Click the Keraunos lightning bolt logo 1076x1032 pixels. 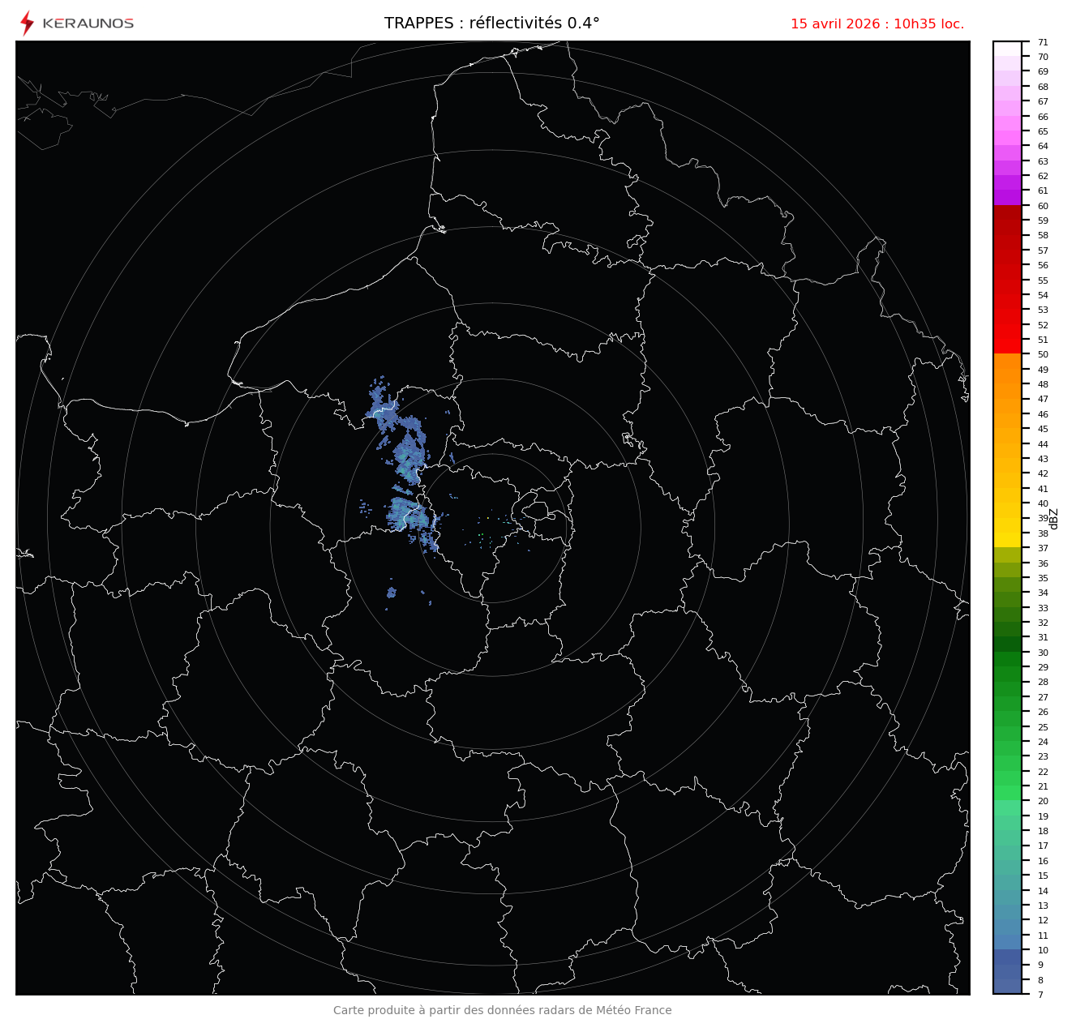pos(27,24)
